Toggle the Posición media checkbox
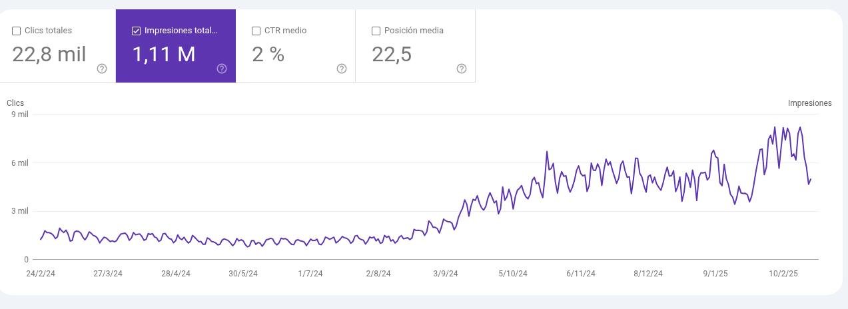This screenshot has width=848, height=309. (x=376, y=31)
